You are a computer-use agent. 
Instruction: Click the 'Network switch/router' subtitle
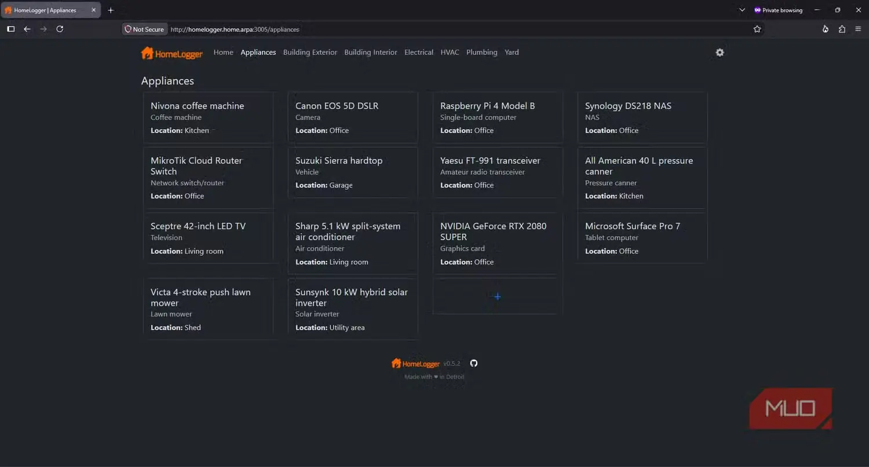pyautogui.click(x=187, y=183)
